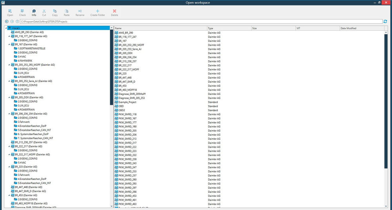Collapse the <local> root node
The image size is (392, 210).
[6, 28]
